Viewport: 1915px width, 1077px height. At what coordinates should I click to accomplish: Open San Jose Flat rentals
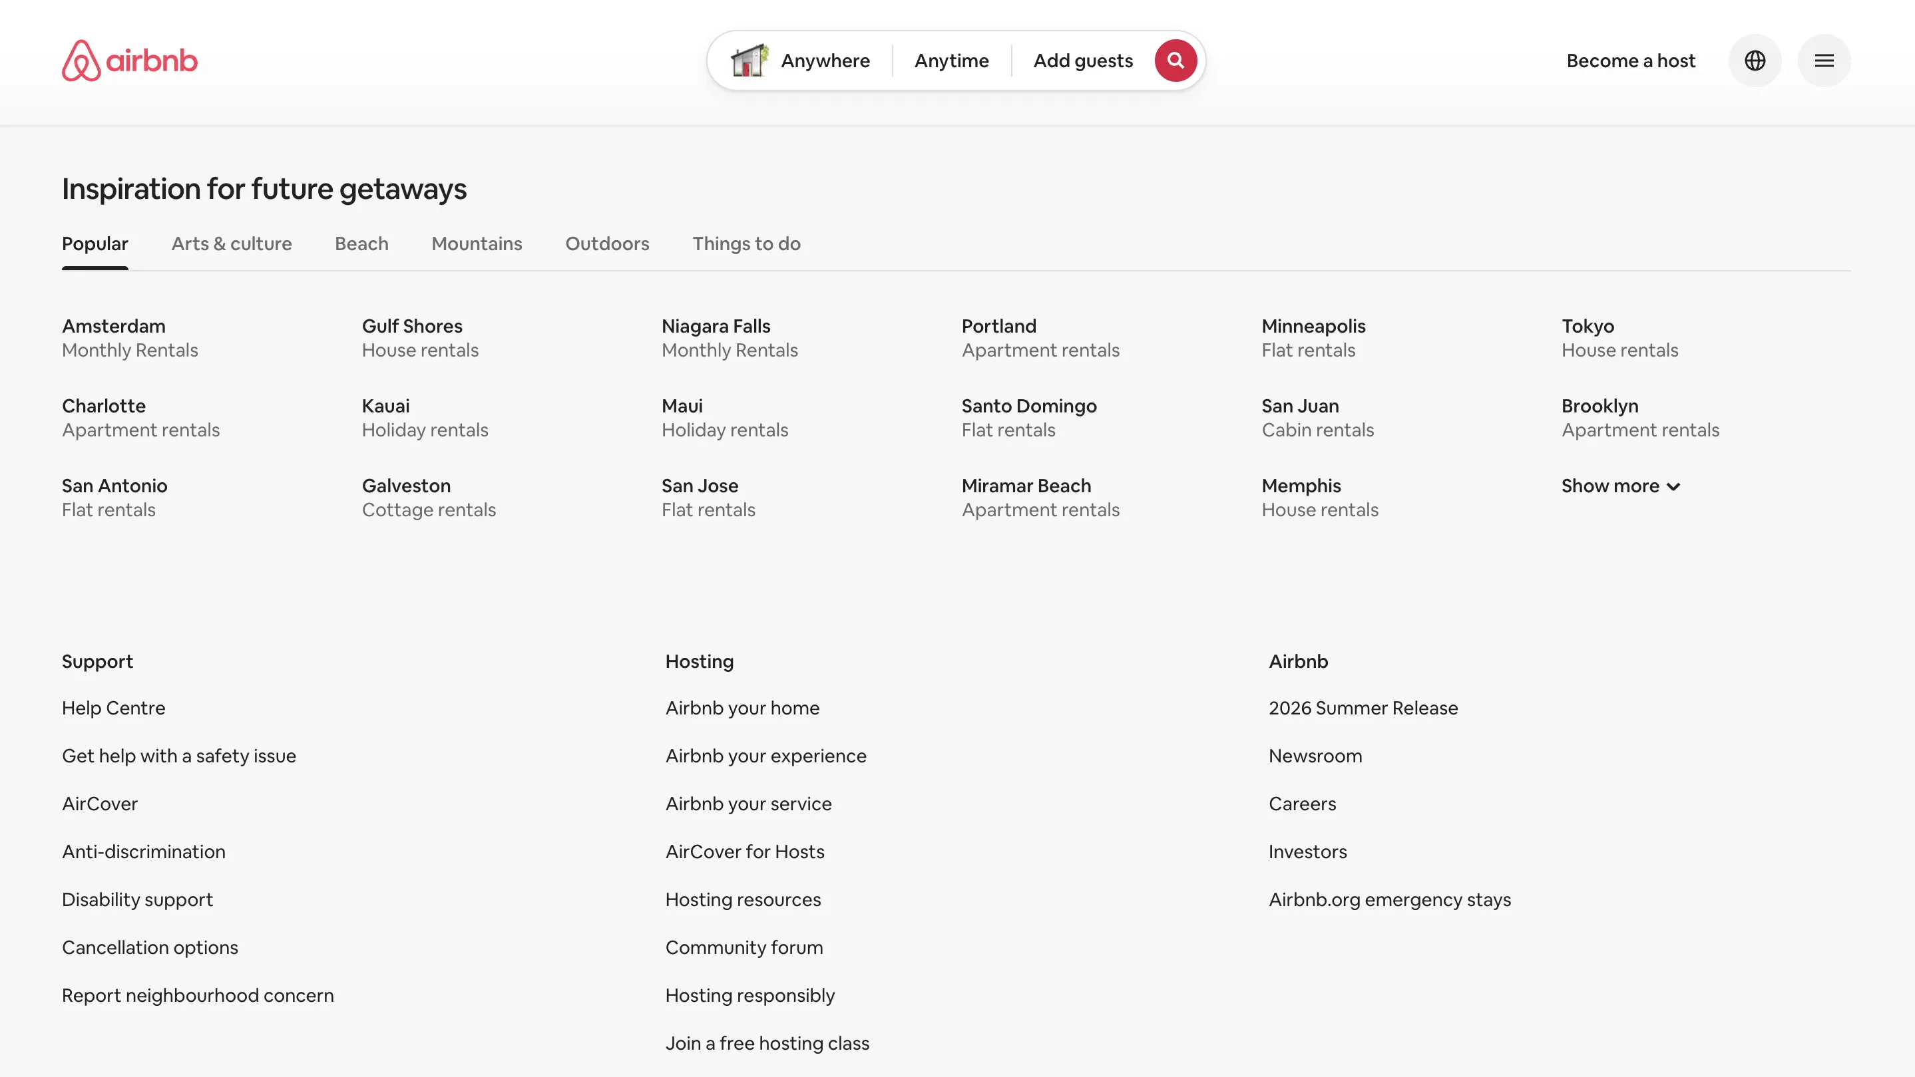(708, 498)
